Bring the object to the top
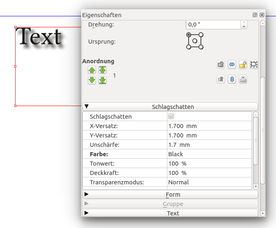The width and height of the screenshot is (276, 228). (x=102, y=70)
